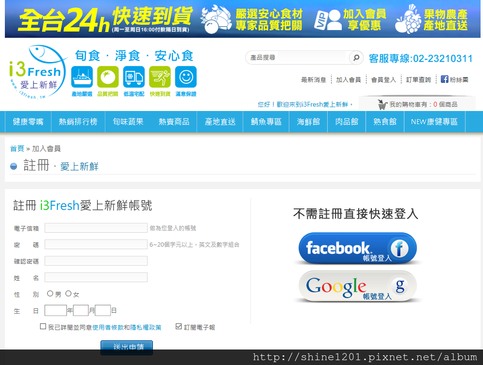Select the 男 gender radio button

click(x=50, y=294)
